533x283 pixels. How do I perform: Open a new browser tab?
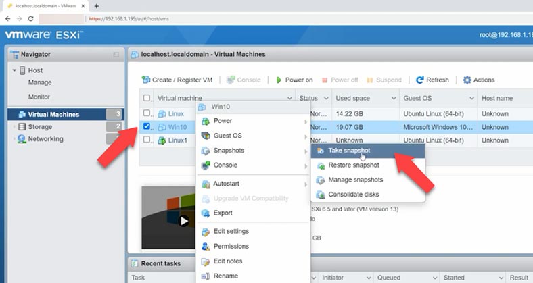(97, 6)
